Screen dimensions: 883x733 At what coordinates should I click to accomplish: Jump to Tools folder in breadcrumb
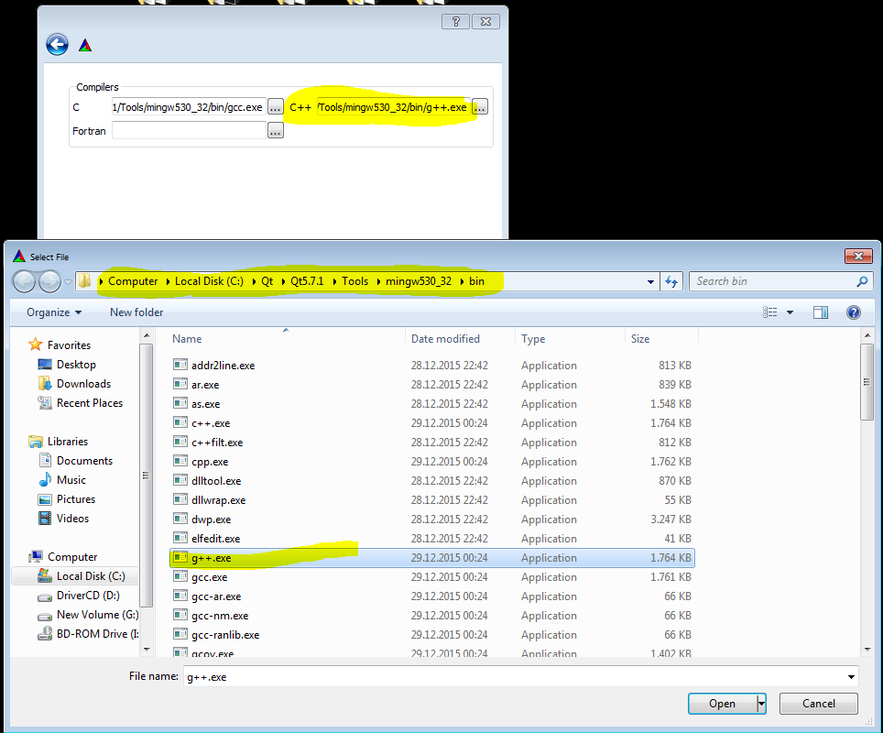click(354, 281)
